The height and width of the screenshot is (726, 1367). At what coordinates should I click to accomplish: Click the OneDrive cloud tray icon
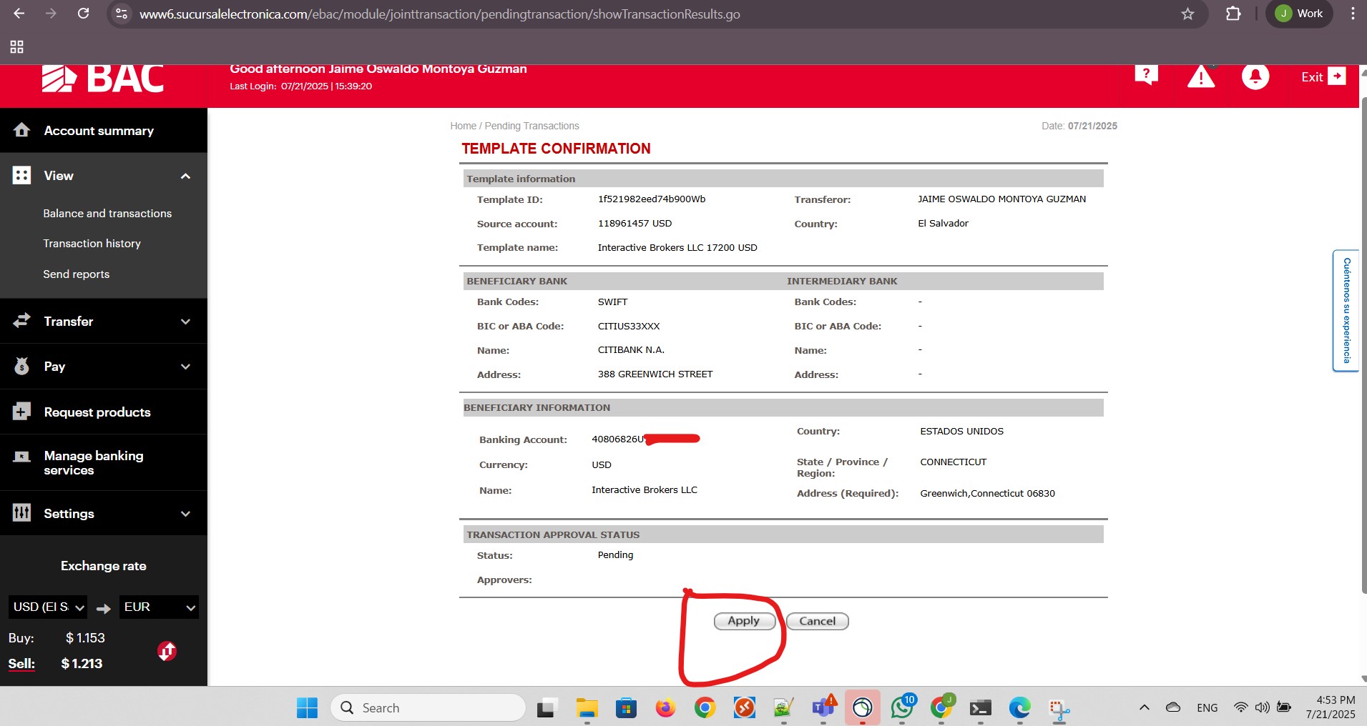(1173, 707)
